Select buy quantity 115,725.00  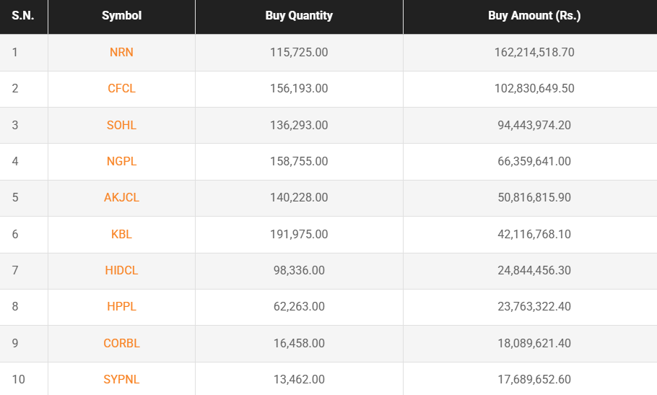pyautogui.click(x=299, y=53)
